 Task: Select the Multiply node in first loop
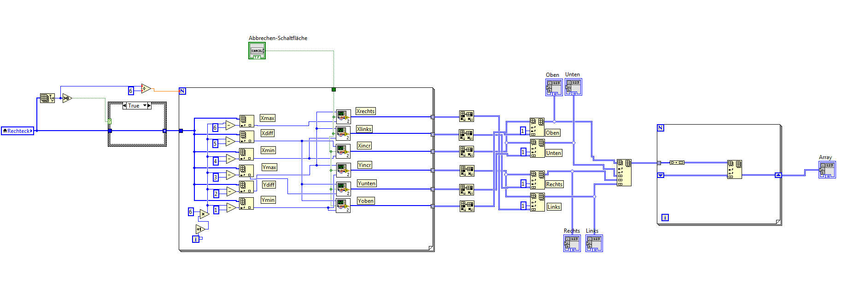point(204,214)
